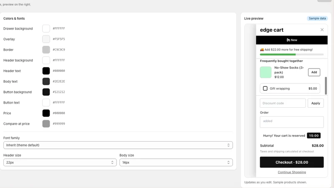Screen dimensions: 334x188
Task: Follow the Continue Shopping link
Action: click(291, 172)
